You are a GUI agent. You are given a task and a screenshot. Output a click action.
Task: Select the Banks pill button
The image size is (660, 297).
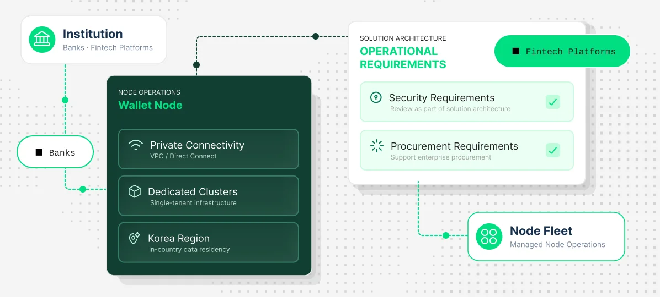(x=55, y=152)
